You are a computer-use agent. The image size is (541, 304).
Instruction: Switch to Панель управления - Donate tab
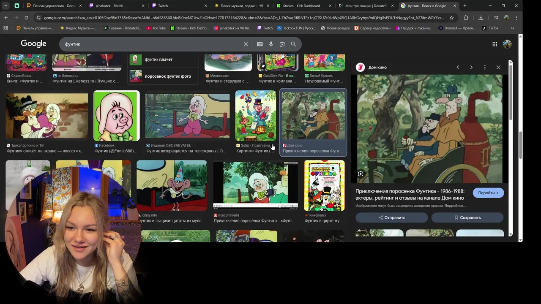(54, 5)
